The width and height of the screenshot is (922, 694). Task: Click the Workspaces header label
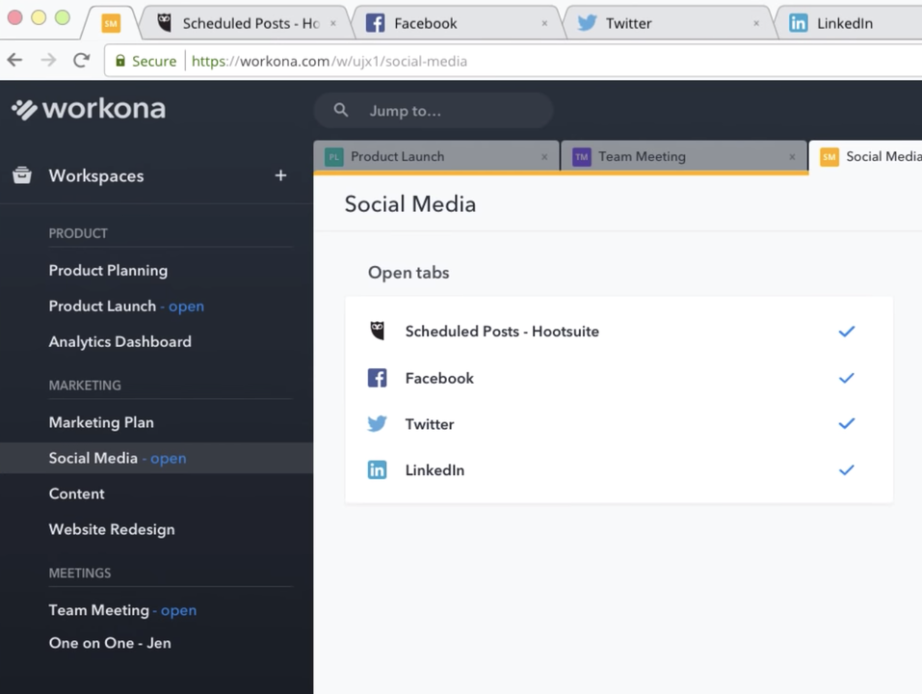[96, 175]
